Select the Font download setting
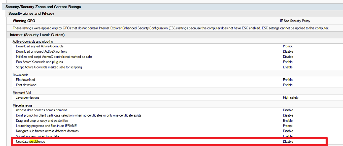This screenshot has height=146, width=343. [26, 85]
